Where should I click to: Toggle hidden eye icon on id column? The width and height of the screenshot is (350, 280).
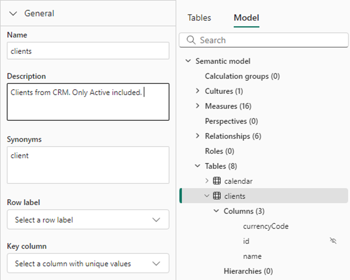pos(333,241)
